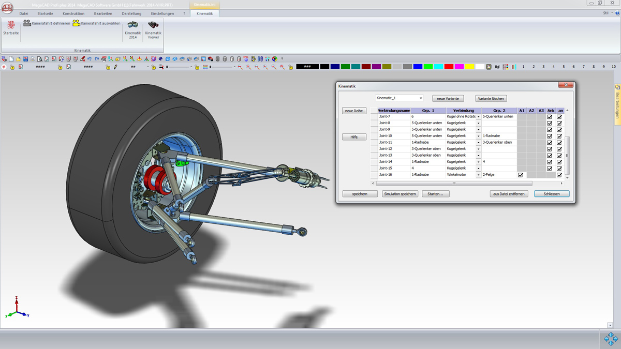Open the Startseite ribbon tab

coord(45,13)
